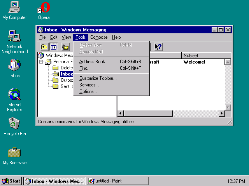
Task: Open My Computer desktop icon
Action: tap(14, 10)
